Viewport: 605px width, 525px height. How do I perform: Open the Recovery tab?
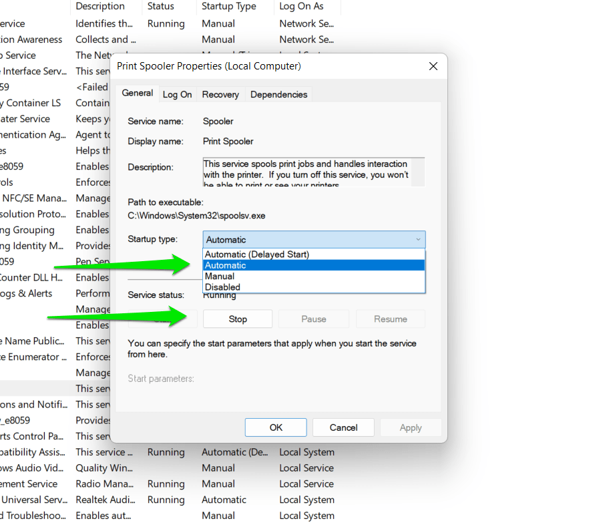(220, 95)
